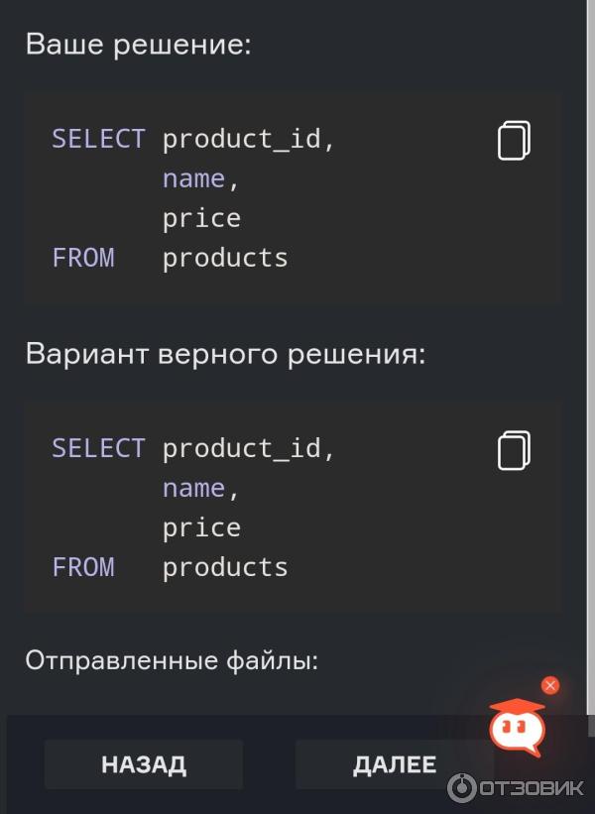Image resolution: width=595 pixels, height=814 pixels.
Task: Click the FROM keyword in your solution code
Action: tap(83, 257)
